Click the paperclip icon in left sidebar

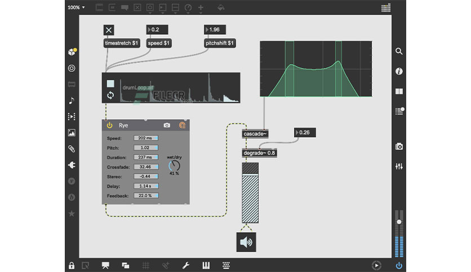pyautogui.click(x=72, y=149)
